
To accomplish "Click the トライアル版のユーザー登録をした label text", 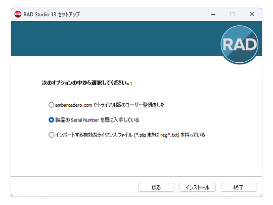I will (x=131, y=105).
